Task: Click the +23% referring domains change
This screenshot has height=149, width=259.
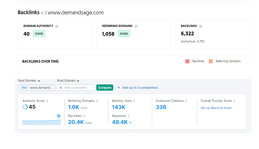Action: pyautogui.click(x=84, y=108)
